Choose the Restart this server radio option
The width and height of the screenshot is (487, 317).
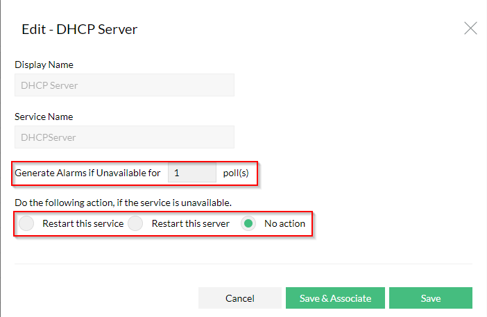tap(135, 223)
